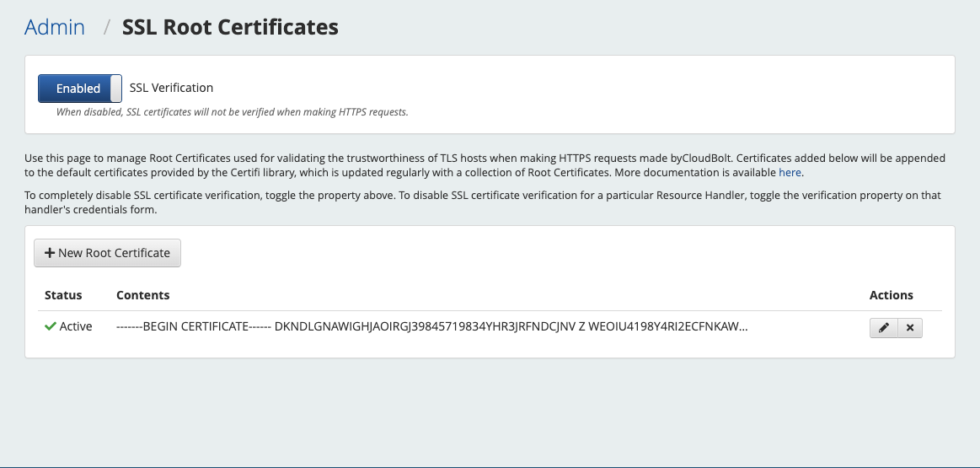Image resolution: width=980 pixels, height=468 pixels.
Task: Click the Contents column header
Action: click(x=143, y=295)
